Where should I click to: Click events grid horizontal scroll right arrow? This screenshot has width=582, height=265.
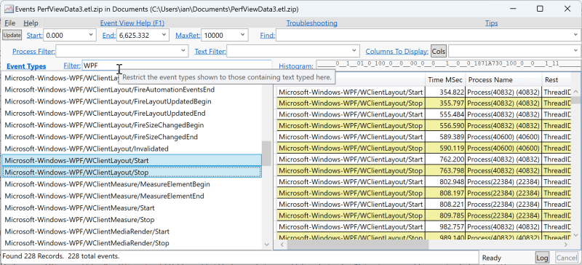point(566,245)
